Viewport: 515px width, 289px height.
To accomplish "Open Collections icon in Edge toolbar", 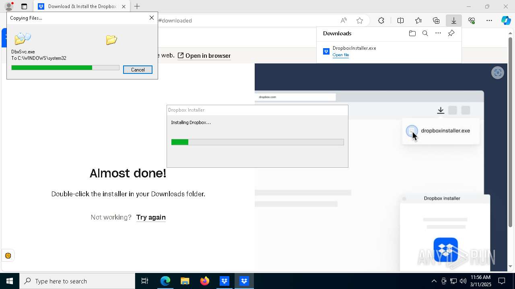I will (x=436, y=20).
